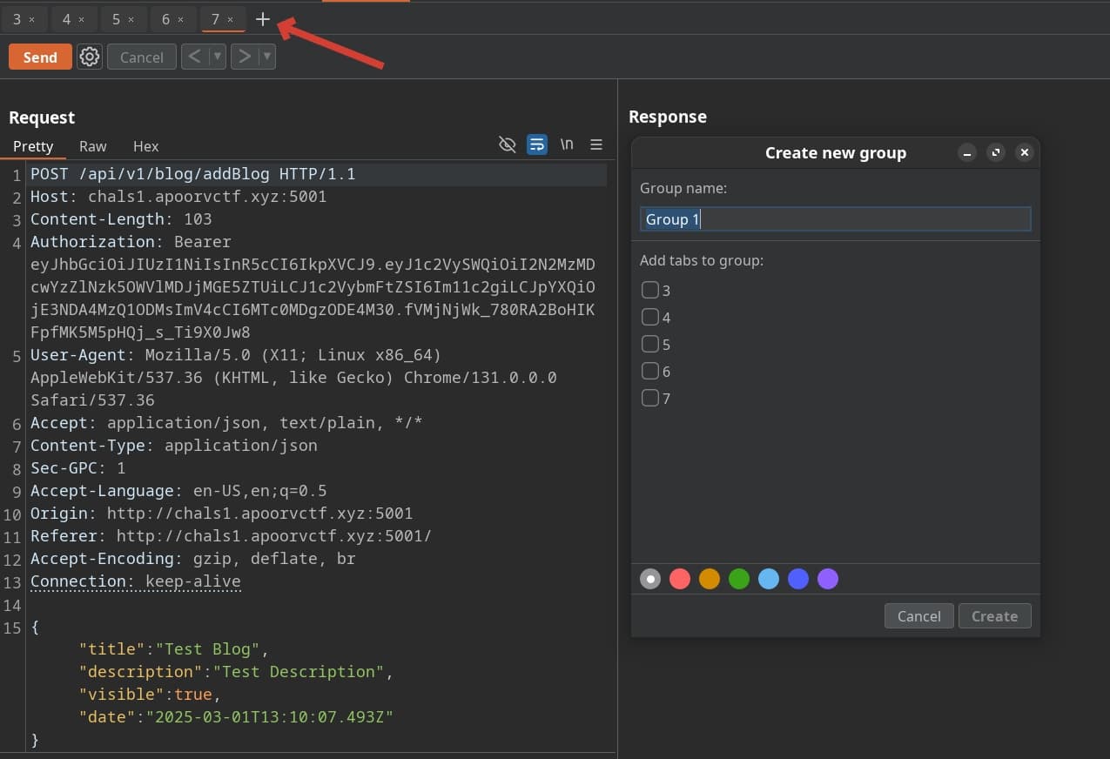Click the Group name text field
The image size is (1110, 759).
(x=835, y=219)
